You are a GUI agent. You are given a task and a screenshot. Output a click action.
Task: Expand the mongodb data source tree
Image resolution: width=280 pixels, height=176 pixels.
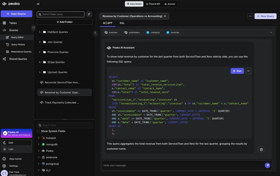pyautogui.click(x=38, y=144)
